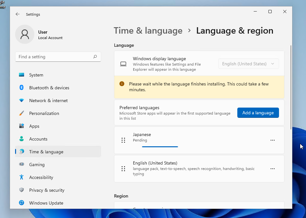306x218 pixels.
Task: Open Accounts settings page
Action: tap(38, 139)
